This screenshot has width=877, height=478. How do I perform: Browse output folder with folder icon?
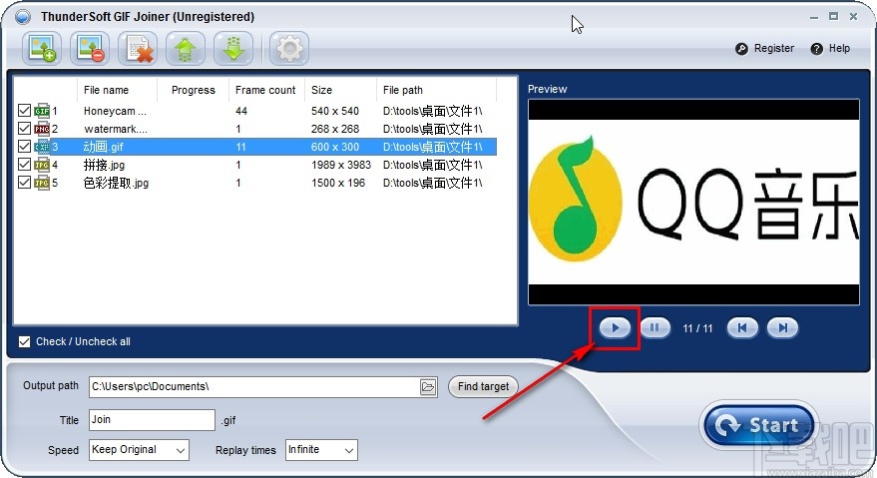428,387
